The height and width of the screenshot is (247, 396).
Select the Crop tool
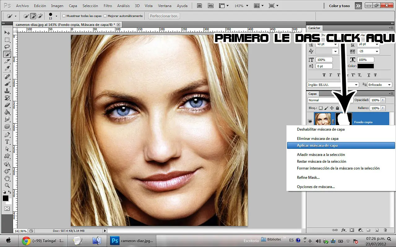coord(7,61)
